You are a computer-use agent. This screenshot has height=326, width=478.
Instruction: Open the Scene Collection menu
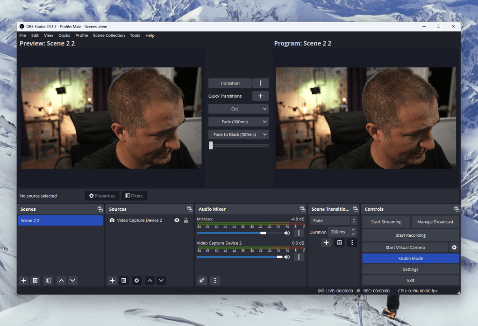click(x=109, y=35)
